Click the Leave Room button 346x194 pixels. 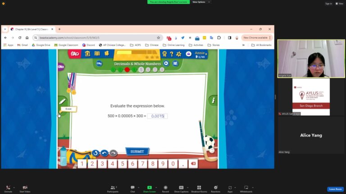point(335,189)
